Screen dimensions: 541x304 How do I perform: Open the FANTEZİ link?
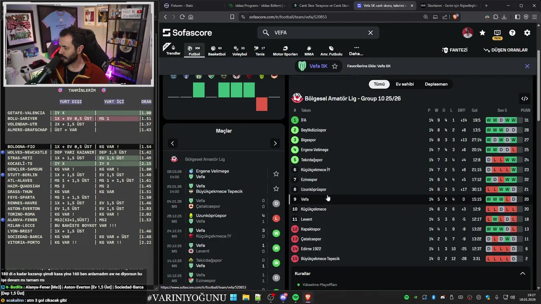(x=455, y=50)
